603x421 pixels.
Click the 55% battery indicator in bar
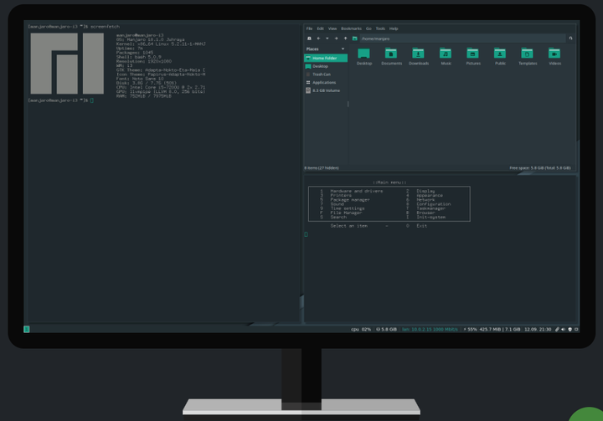470,329
